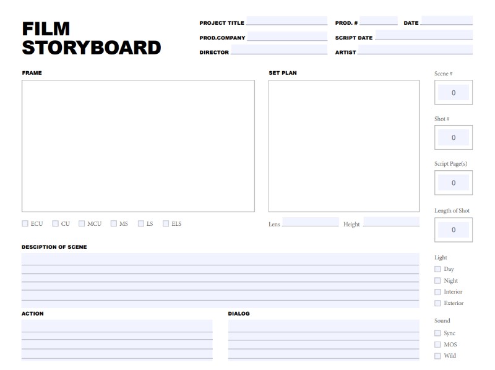Click the FRAME heading label
Image resolution: width=495 pixels, height=370 pixels.
click(x=32, y=73)
